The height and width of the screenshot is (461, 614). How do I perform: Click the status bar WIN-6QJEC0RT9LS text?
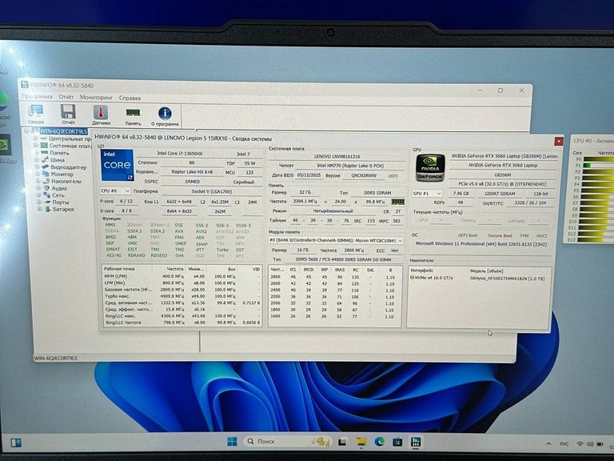click(56, 359)
